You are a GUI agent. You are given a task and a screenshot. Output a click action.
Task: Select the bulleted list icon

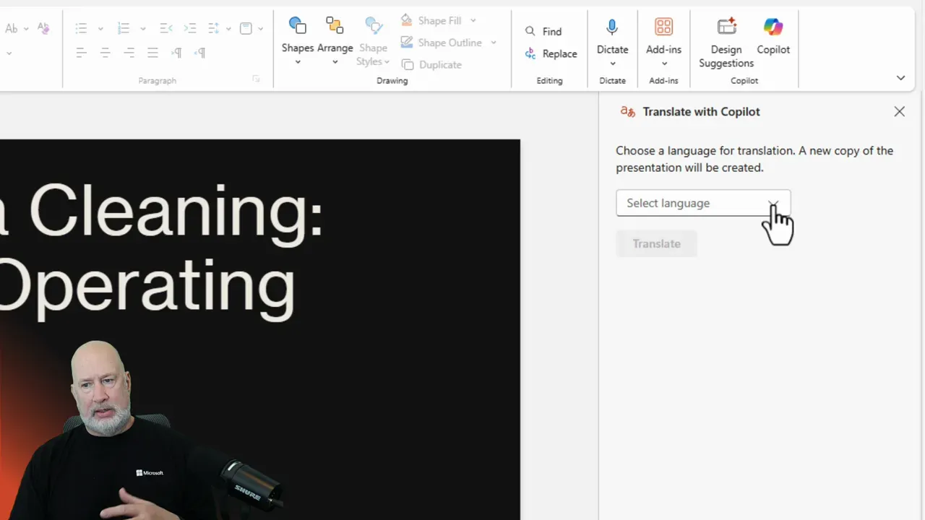(x=81, y=28)
